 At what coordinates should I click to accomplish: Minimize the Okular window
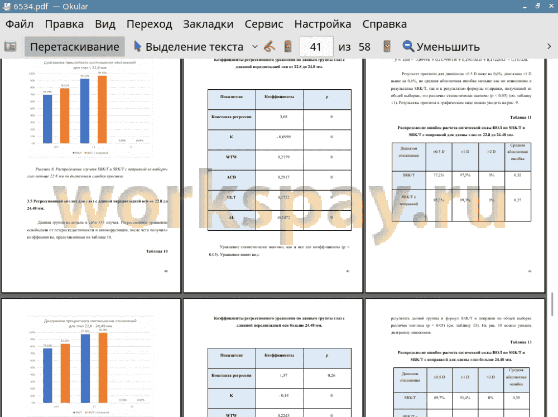coord(525,6)
